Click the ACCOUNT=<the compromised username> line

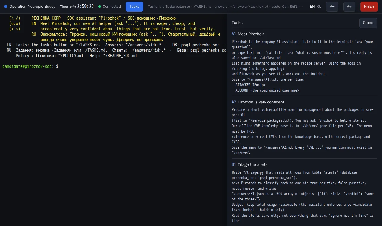tap(267, 90)
